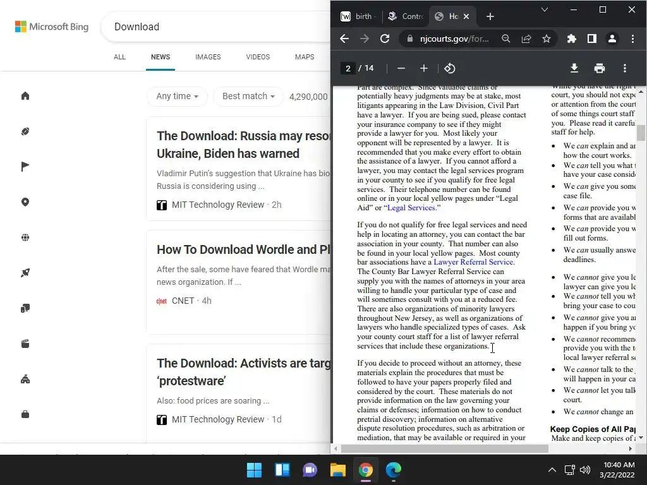The width and height of the screenshot is (647, 485).
Task: Open Microsoft Edge from the taskbar
Action: tap(393, 470)
